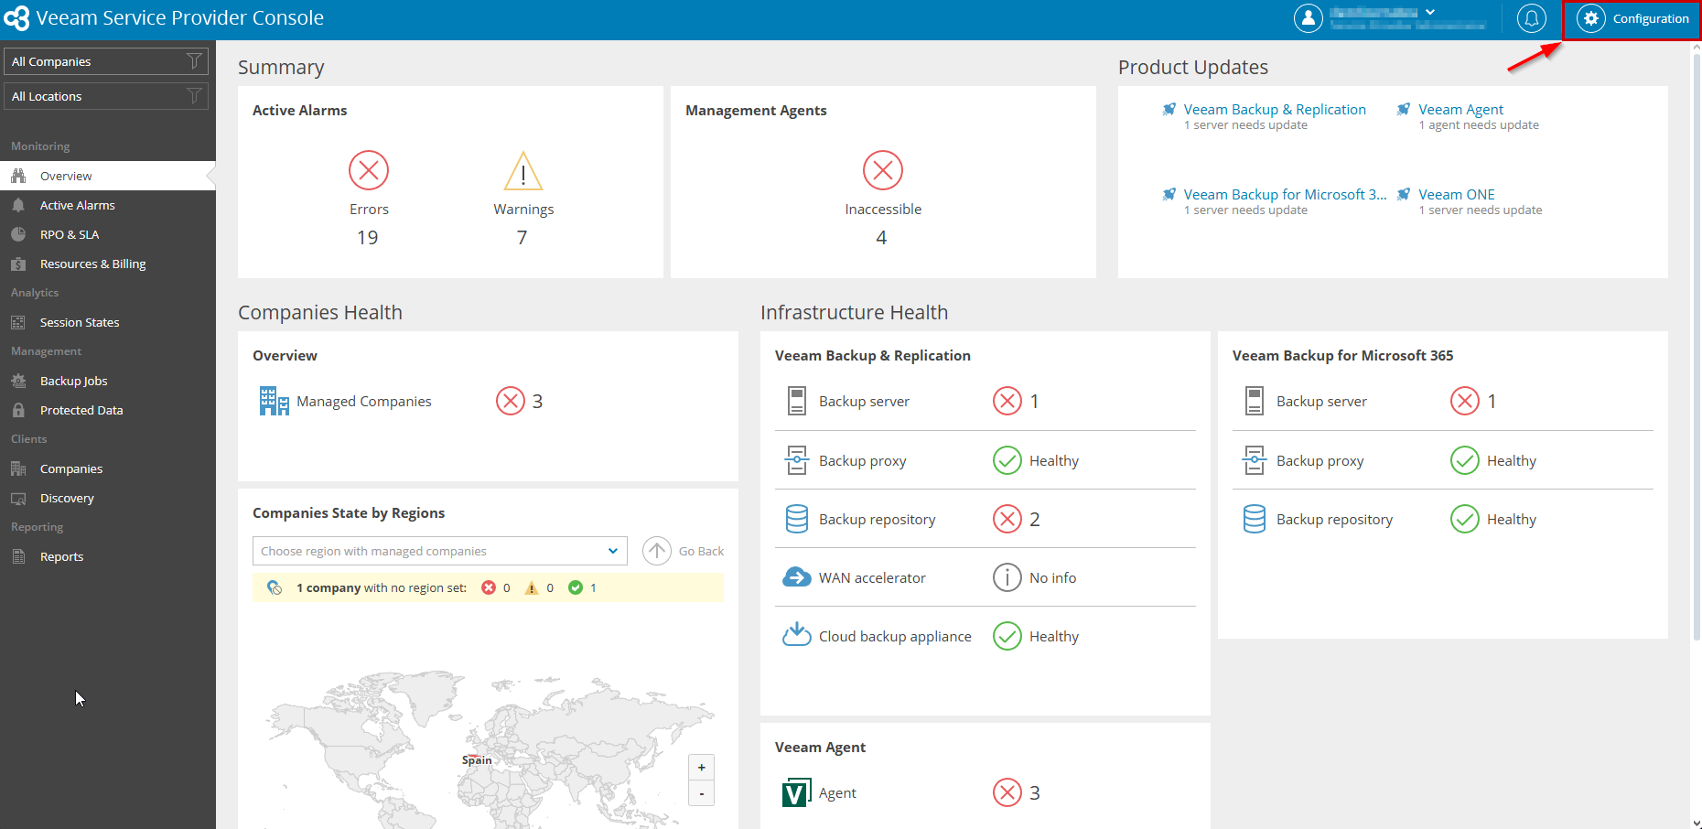Click the Spain label on the map
This screenshot has width=1702, height=829.
click(477, 760)
